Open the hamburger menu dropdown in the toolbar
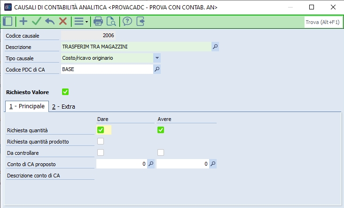 [81, 21]
